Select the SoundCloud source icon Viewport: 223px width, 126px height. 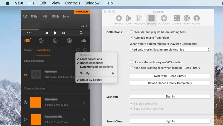tap(84, 41)
